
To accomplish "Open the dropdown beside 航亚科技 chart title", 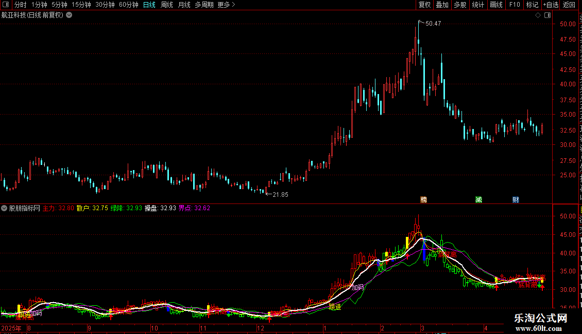I will point(69,15).
